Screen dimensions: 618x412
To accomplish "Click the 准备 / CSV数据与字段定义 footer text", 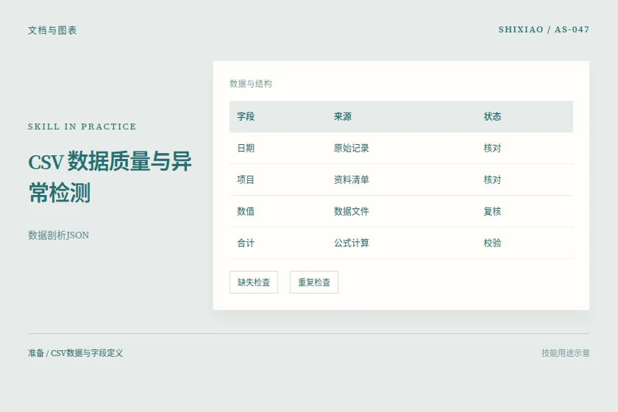I will pos(75,353).
